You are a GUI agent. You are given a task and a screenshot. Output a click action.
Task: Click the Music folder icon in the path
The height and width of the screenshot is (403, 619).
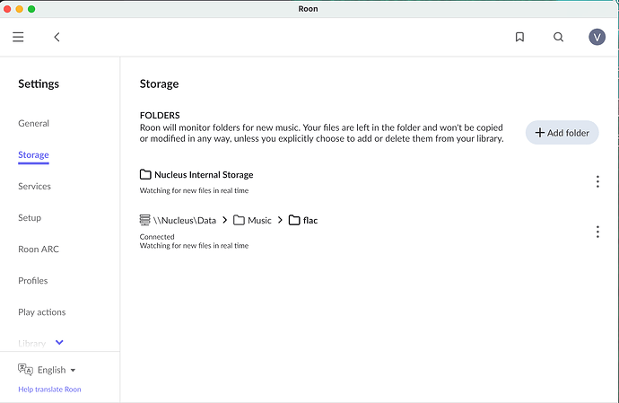pyautogui.click(x=239, y=220)
